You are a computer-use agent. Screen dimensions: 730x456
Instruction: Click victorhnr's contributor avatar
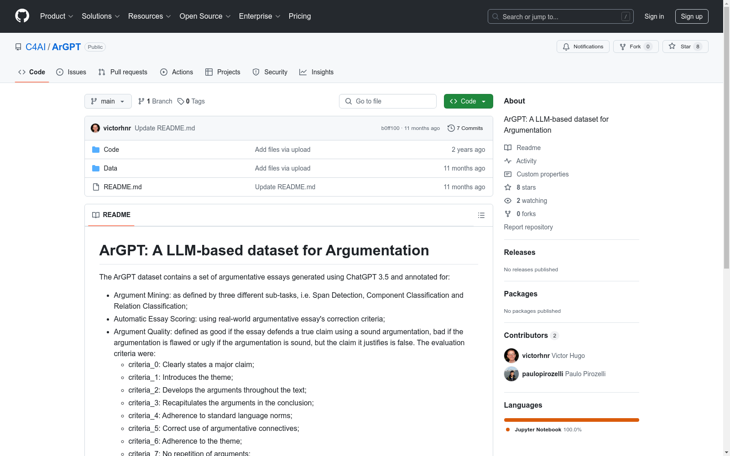(x=511, y=356)
